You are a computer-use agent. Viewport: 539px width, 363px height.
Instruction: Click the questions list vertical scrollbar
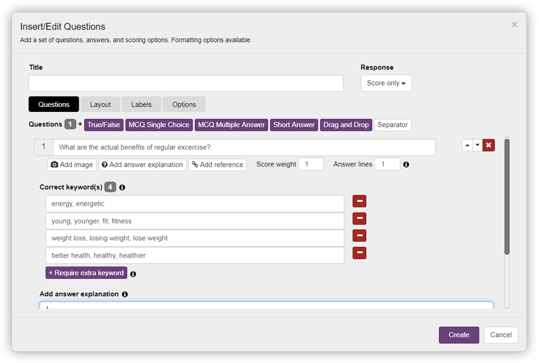pos(507,195)
